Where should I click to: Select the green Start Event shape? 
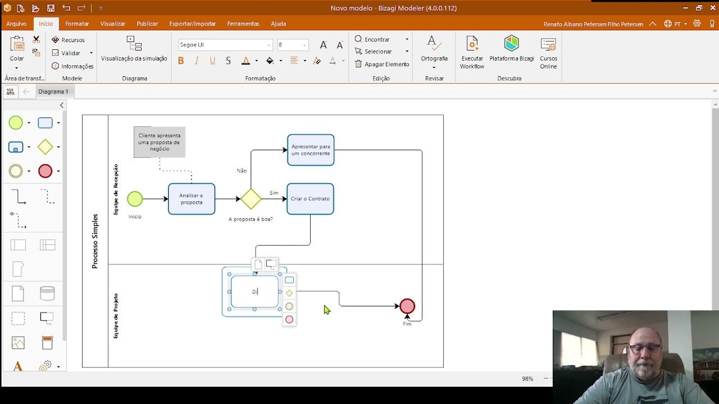16,123
